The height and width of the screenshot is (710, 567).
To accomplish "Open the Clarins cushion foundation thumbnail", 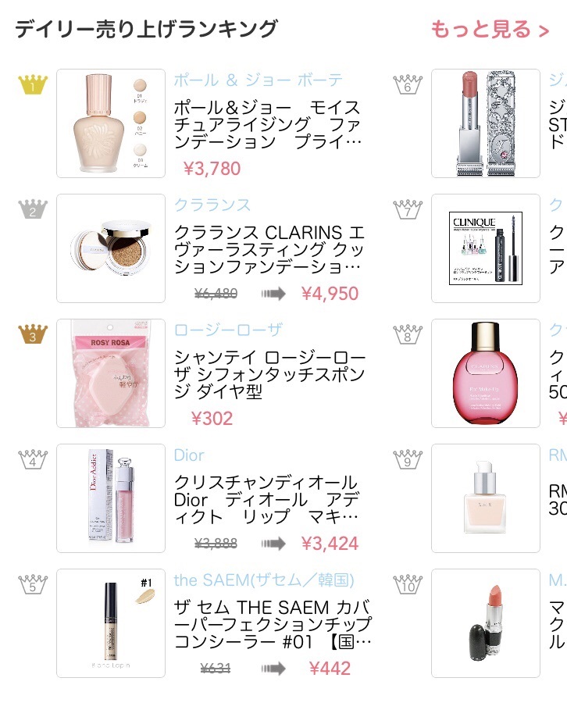I will point(111,248).
